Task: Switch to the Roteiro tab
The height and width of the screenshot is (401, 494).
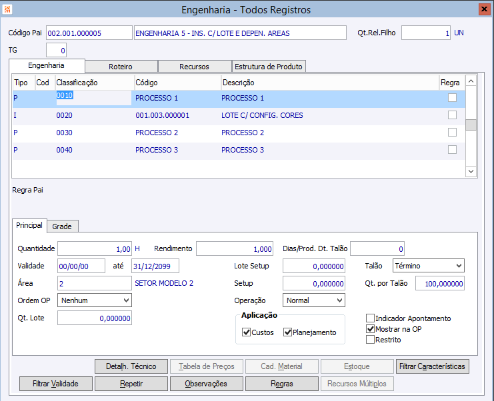Action: click(x=121, y=67)
